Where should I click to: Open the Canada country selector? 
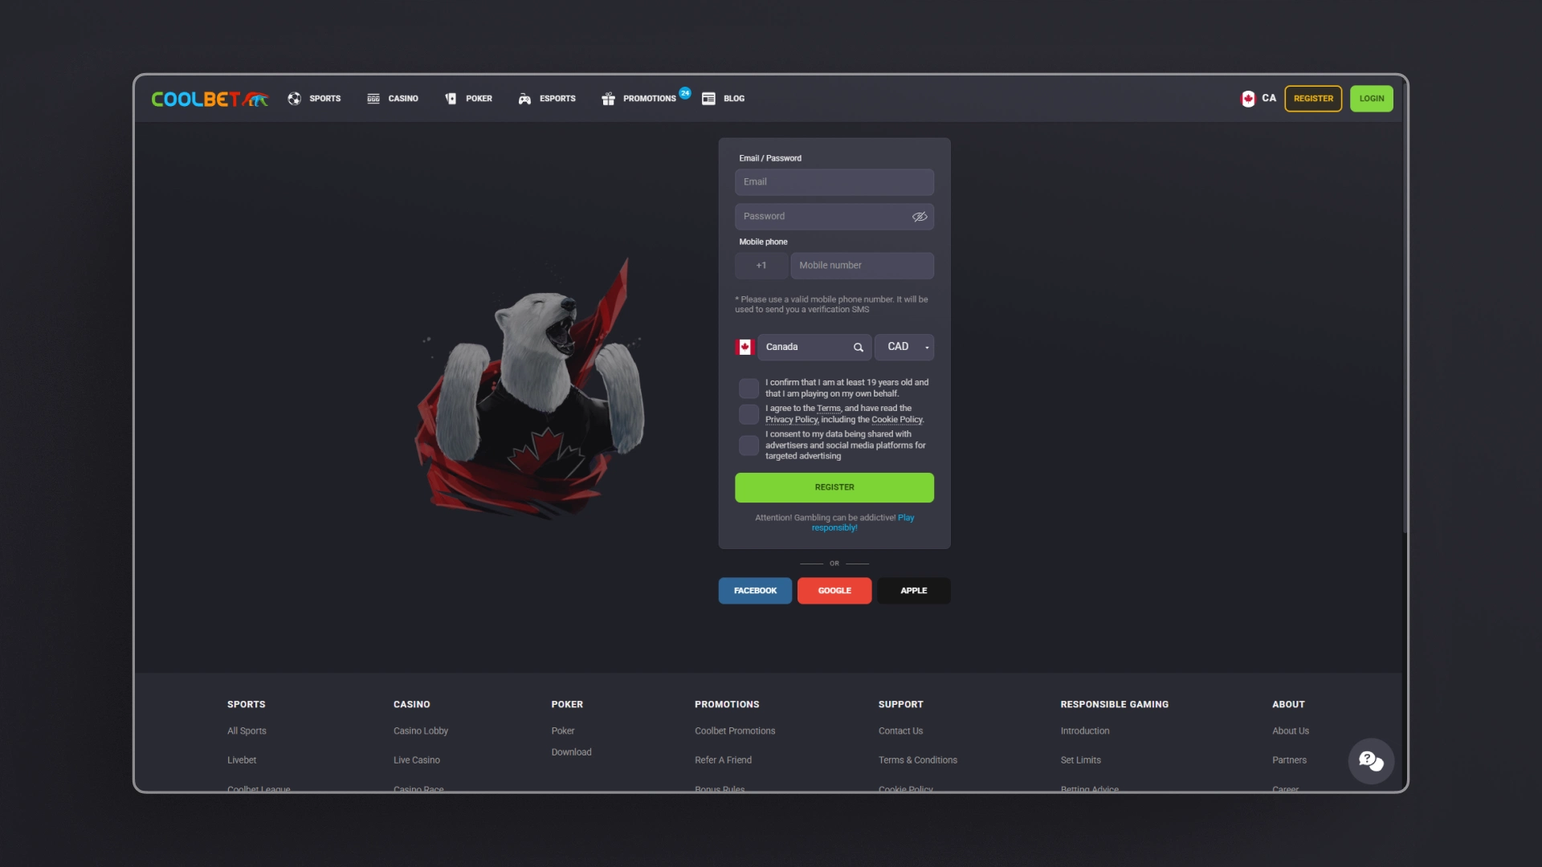point(814,347)
